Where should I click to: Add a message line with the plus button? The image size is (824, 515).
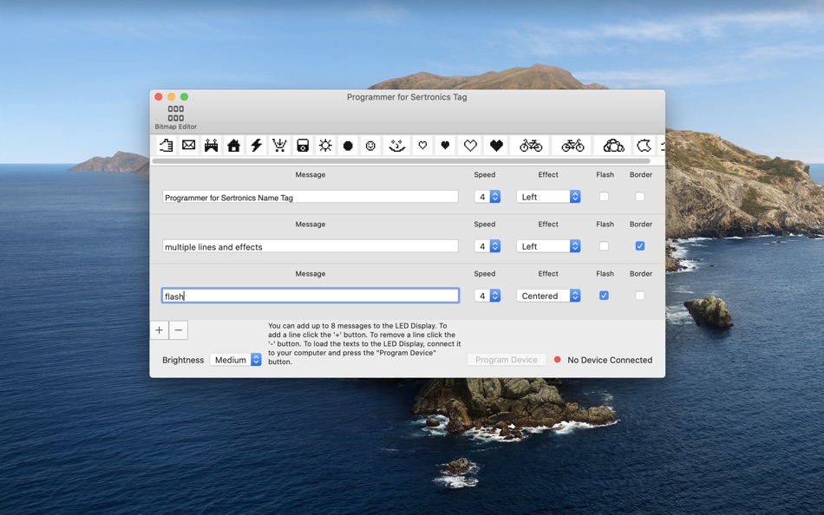tap(160, 330)
